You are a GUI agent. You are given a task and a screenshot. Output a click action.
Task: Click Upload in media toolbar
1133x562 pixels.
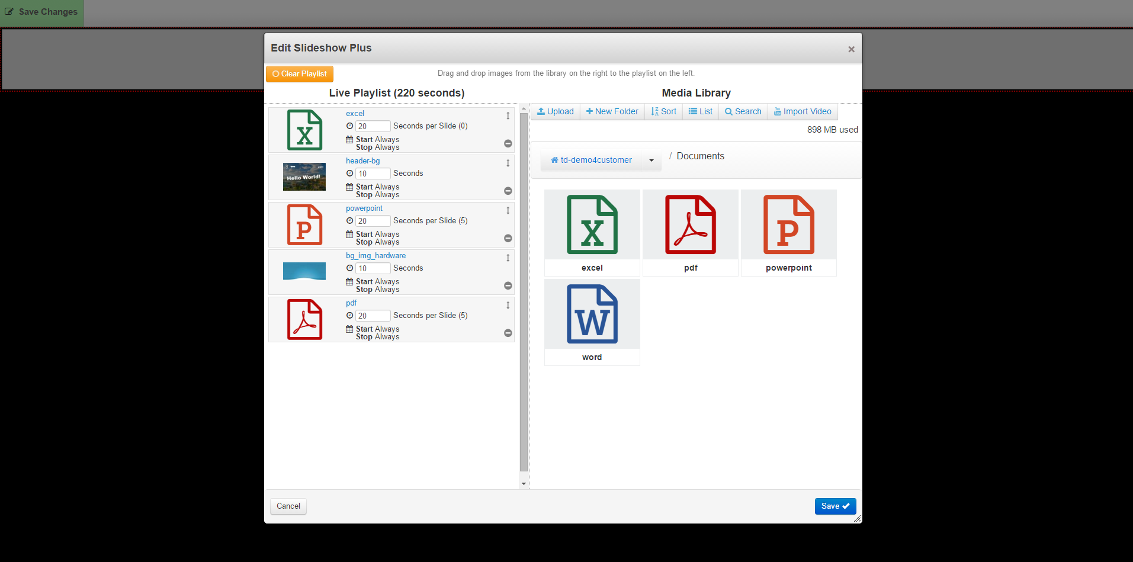click(x=555, y=111)
